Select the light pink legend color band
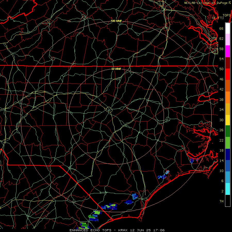Viewport: 232px width, 232px height. pos(228,40)
